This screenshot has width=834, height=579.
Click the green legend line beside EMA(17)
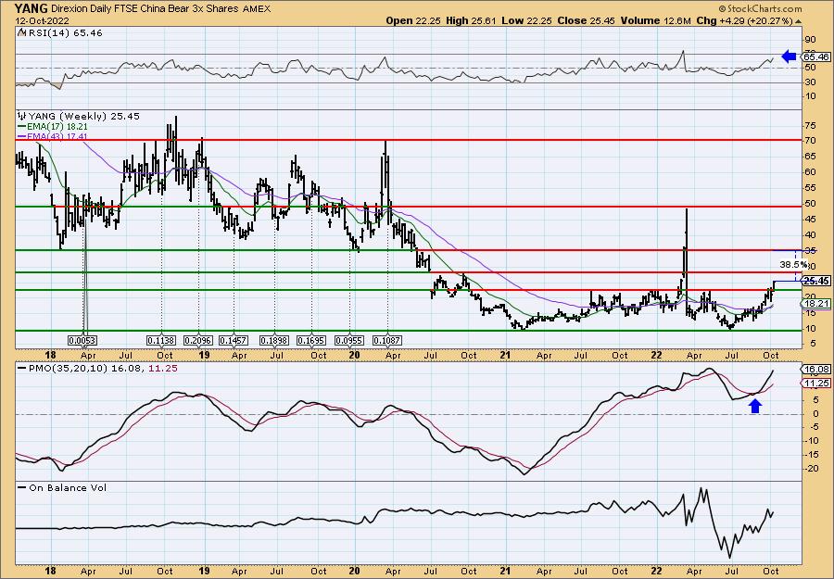click(22, 127)
